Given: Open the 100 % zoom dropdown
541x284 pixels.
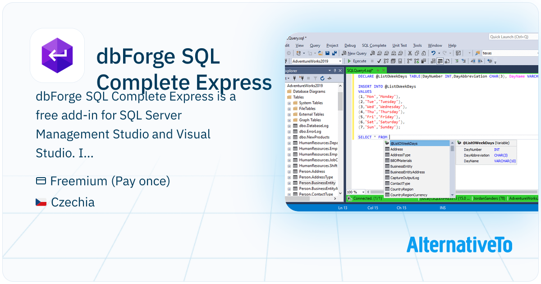Looking at the screenshot, I should pos(363,192).
